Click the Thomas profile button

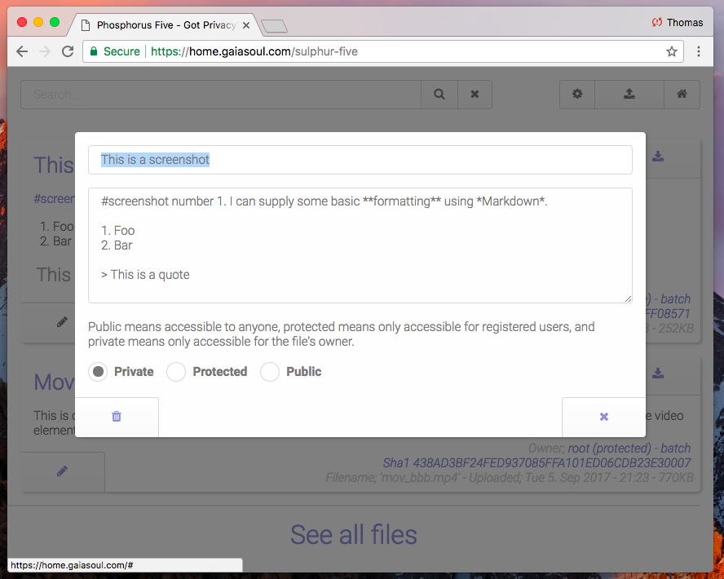point(678,23)
